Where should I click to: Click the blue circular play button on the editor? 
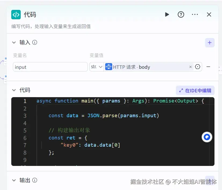(x=207, y=137)
